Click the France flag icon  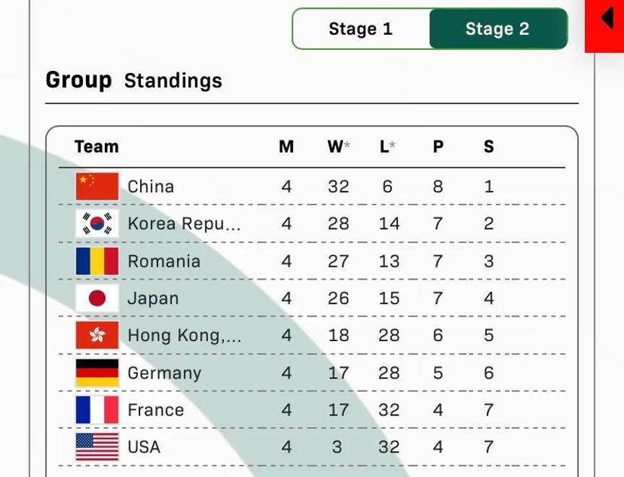(97, 410)
